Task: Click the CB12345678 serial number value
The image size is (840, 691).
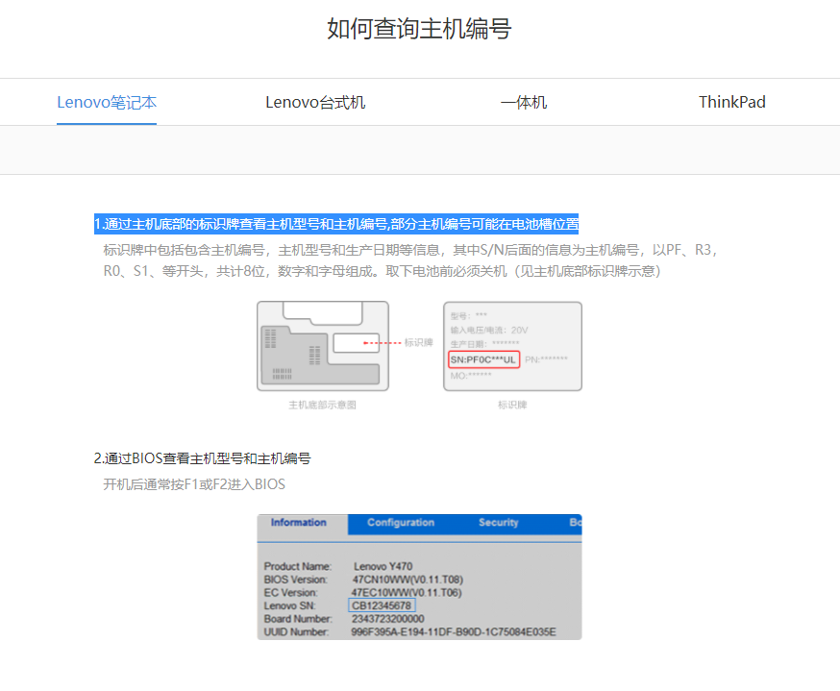Action: tap(382, 605)
